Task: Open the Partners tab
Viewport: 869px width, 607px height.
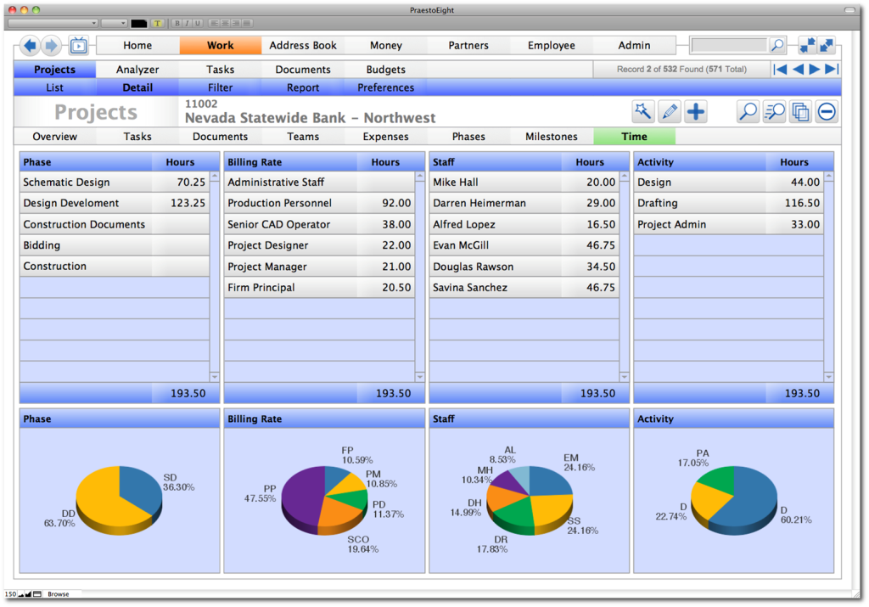Action: pyautogui.click(x=468, y=46)
